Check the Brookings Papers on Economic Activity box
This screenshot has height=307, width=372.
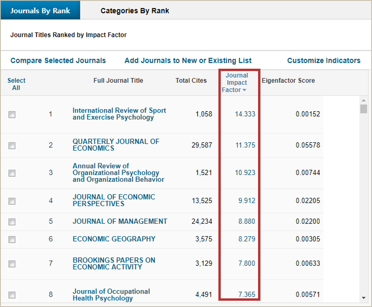[12, 264]
